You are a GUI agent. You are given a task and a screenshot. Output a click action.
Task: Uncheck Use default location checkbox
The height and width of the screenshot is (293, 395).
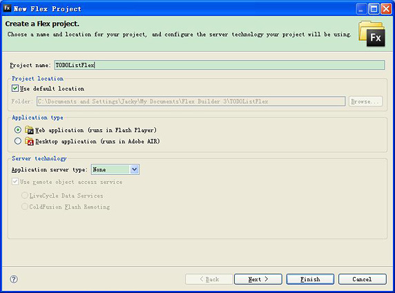point(15,88)
